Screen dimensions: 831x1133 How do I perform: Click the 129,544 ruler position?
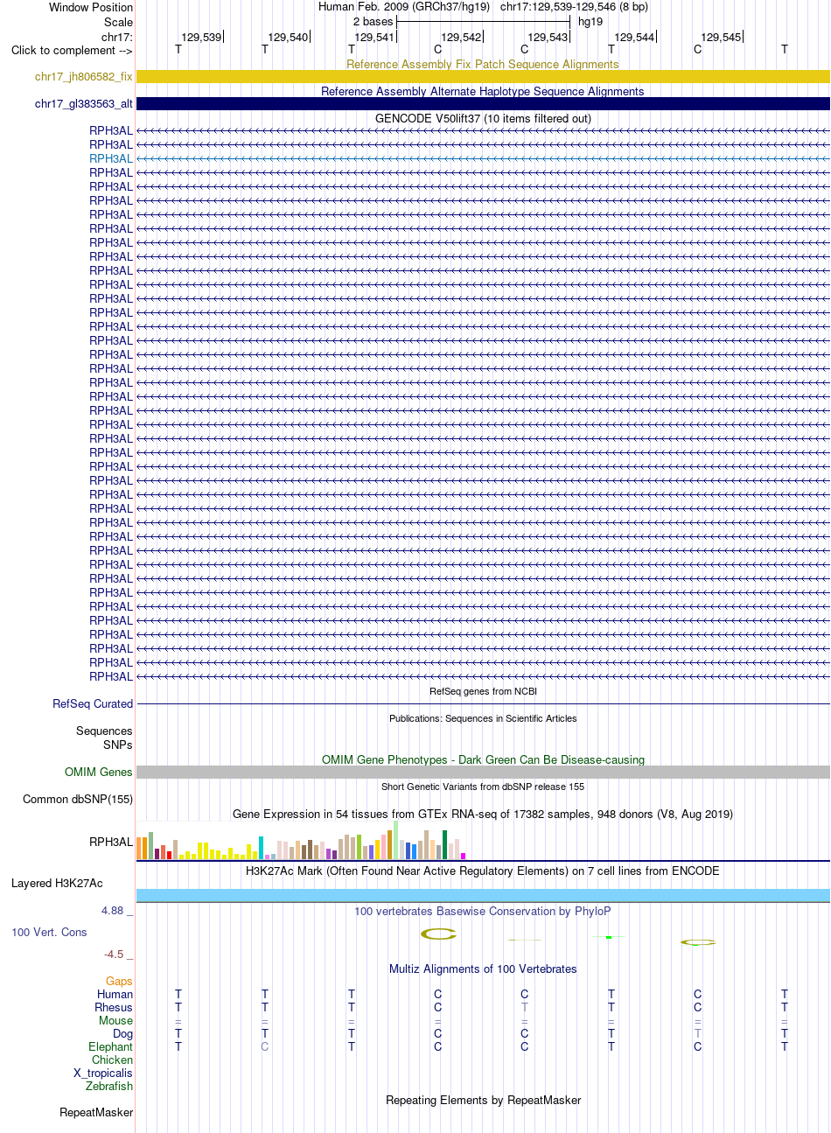[634, 38]
